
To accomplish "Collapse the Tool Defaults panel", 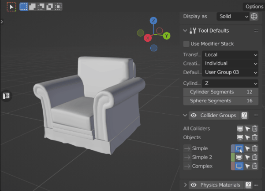I will tap(185, 31).
